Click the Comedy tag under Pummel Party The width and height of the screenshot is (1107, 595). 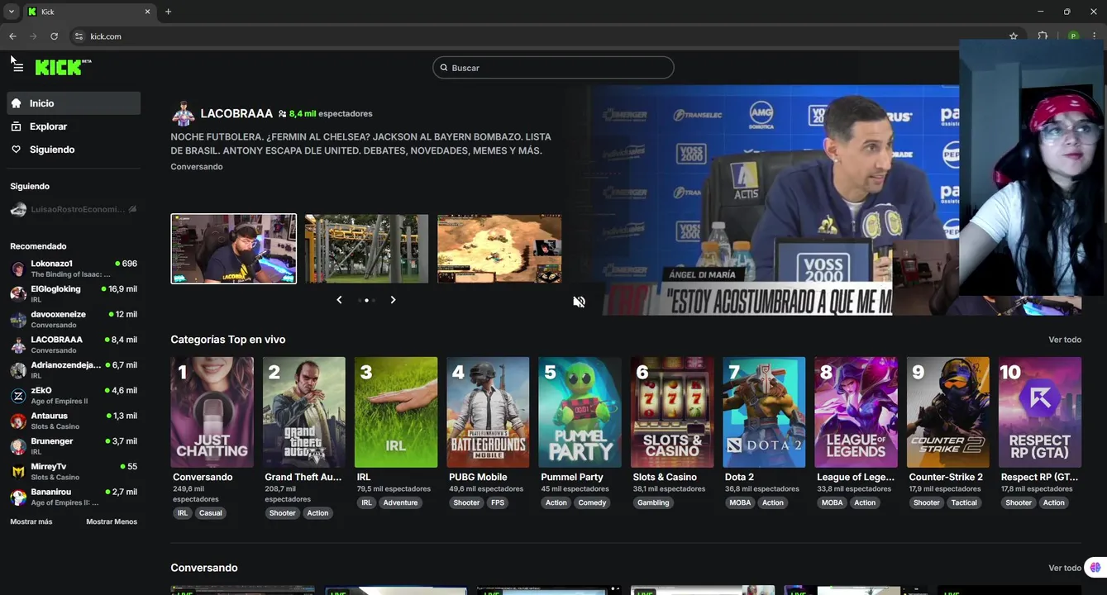pos(592,502)
